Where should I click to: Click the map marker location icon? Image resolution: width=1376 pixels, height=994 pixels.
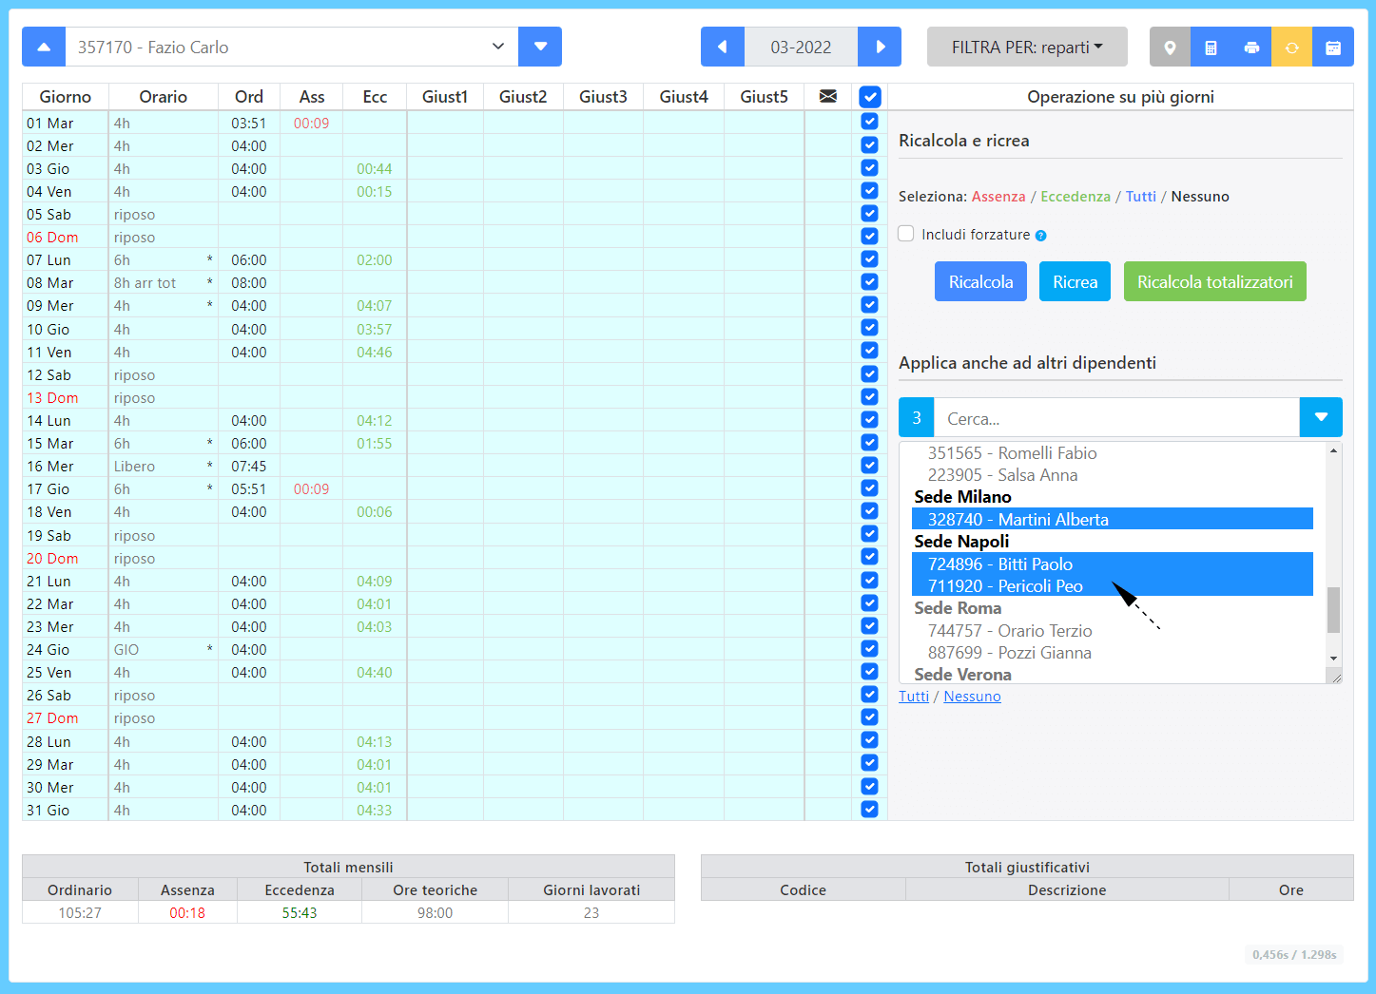(1170, 47)
